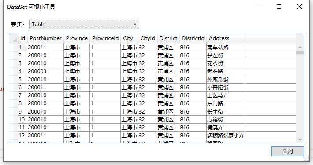Click the scrollbar down arrow in grid

pyautogui.click(x=300, y=139)
